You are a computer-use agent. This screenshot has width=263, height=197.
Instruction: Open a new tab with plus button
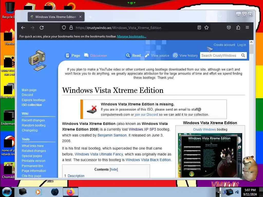pos(90,17)
